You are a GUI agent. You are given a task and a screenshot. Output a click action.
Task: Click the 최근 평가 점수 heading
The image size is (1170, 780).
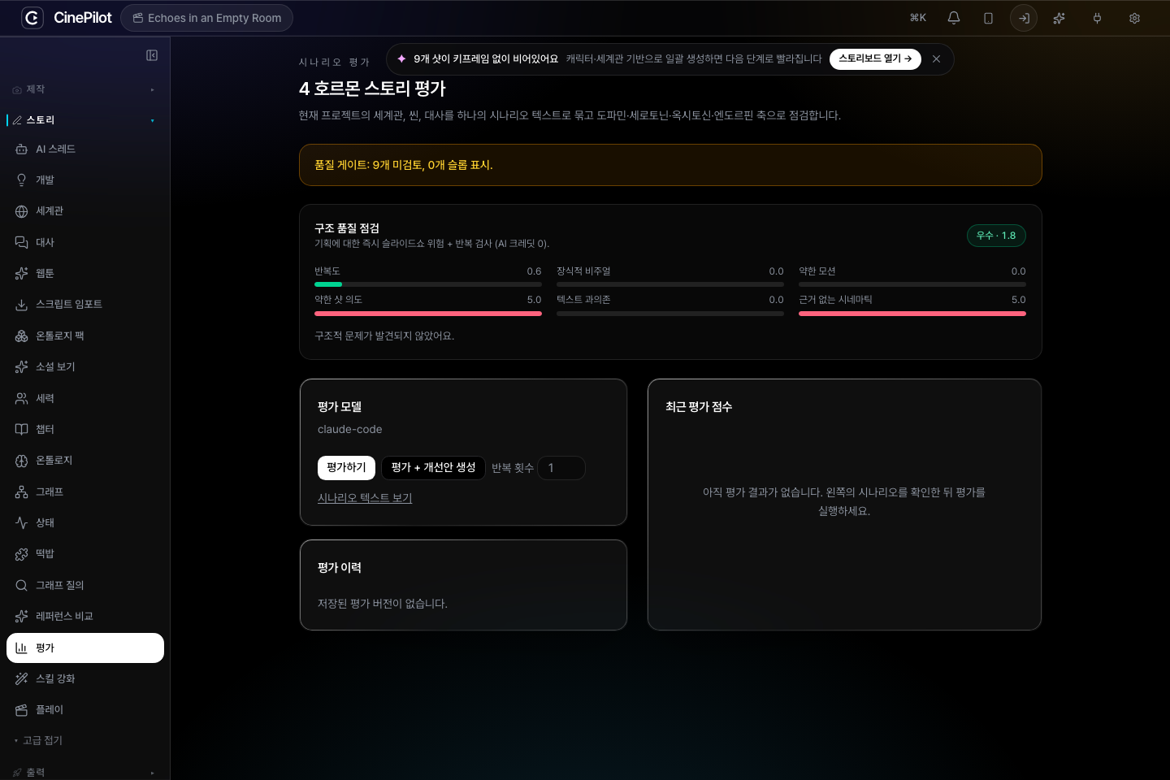pyautogui.click(x=699, y=407)
